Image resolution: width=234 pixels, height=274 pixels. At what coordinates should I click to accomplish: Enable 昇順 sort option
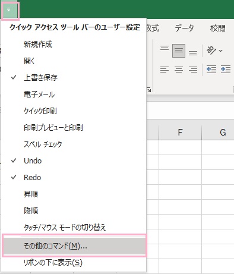tap(74, 194)
